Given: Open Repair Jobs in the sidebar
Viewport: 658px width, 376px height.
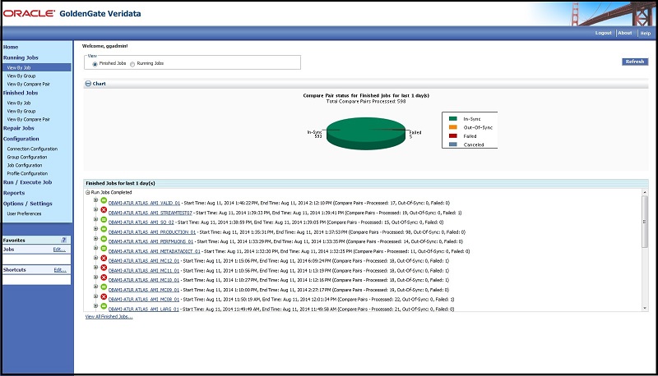Looking at the screenshot, I should pyautogui.click(x=19, y=128).
